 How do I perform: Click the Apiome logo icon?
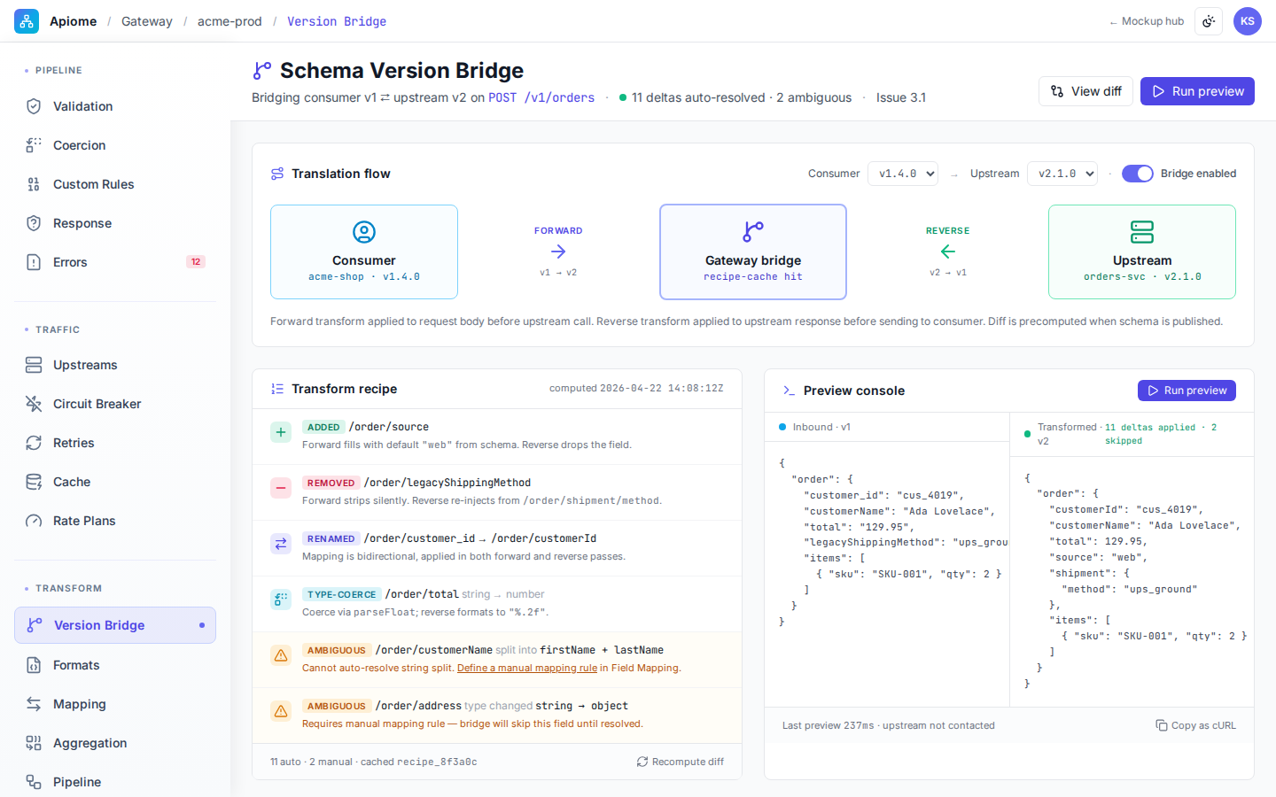coord(27,21)
